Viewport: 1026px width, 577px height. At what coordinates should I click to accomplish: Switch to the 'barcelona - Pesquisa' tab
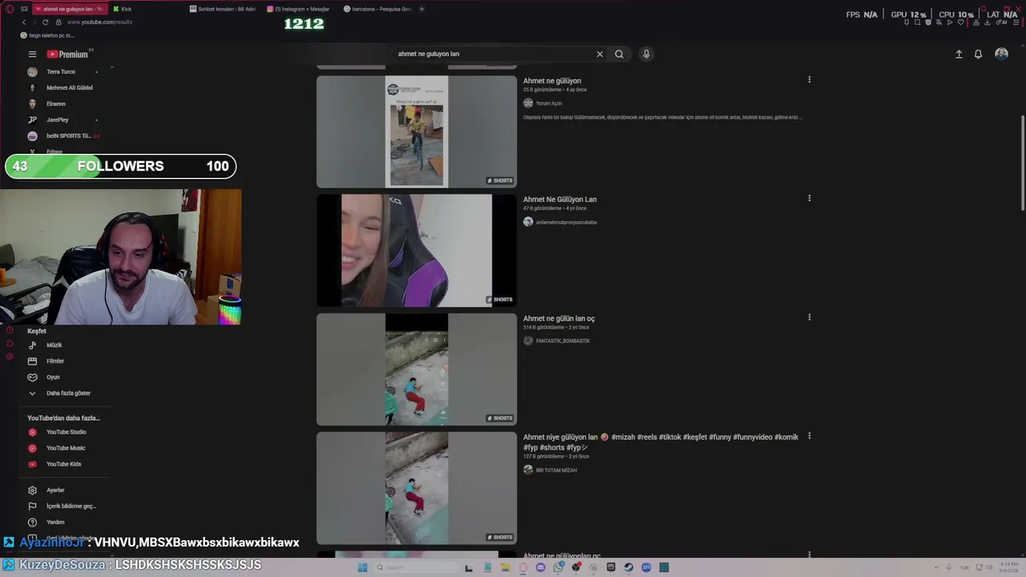click(x=377, y=9)
